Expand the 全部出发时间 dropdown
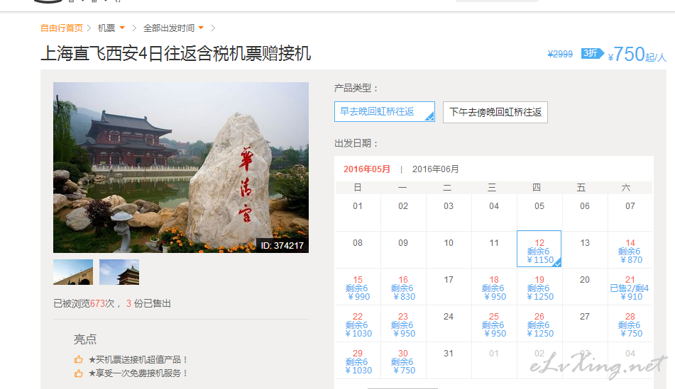 coord(173,28)
